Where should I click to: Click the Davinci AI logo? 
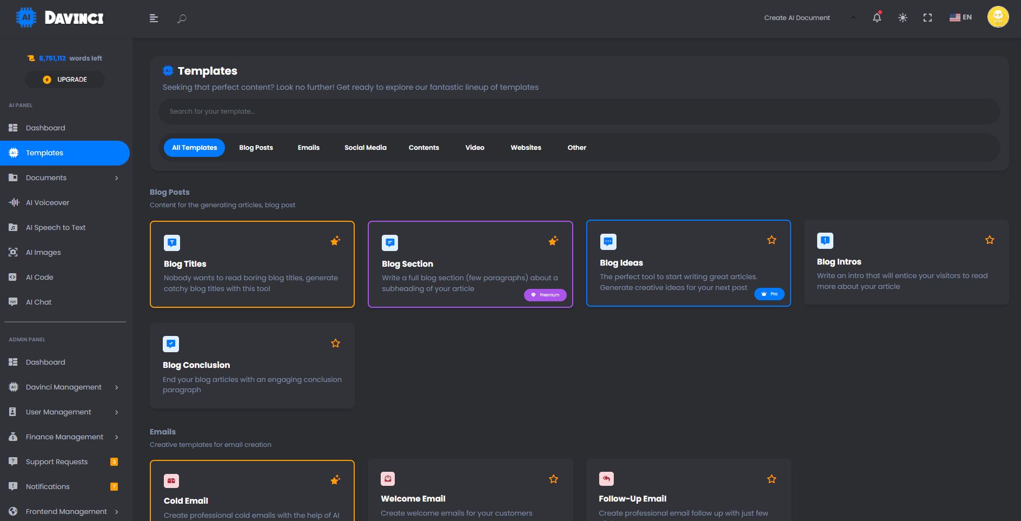tap(59, 17)
